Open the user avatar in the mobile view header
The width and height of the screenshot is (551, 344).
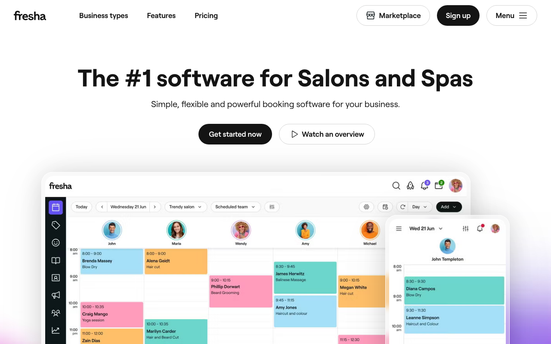point(495,228)
